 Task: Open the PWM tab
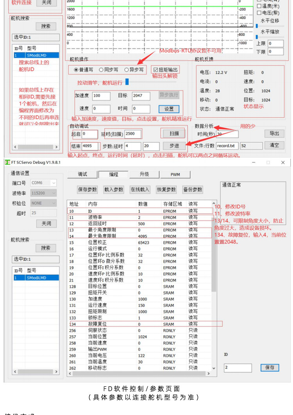[x=175, y=174]
